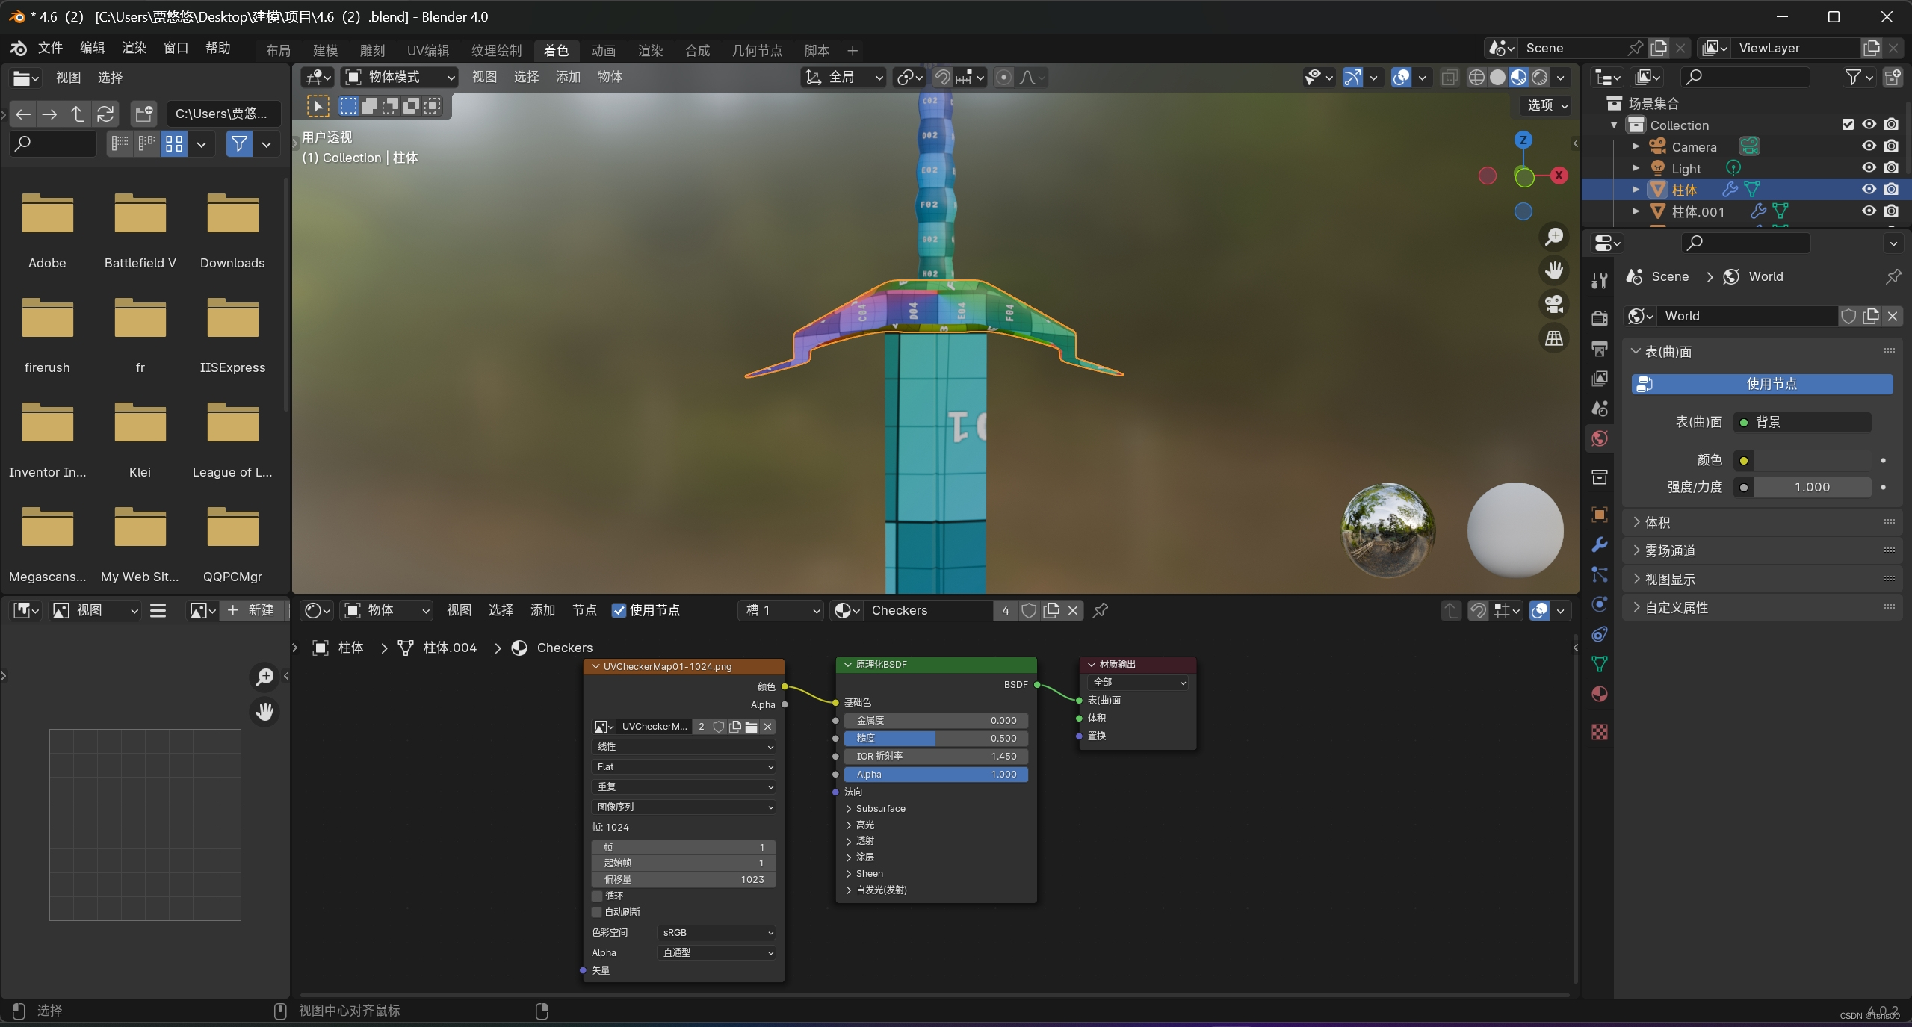This screenshot has height=1027, width=1912.
Task: Open the sRGB color space dropdown
Action: [x=717, y=932]
